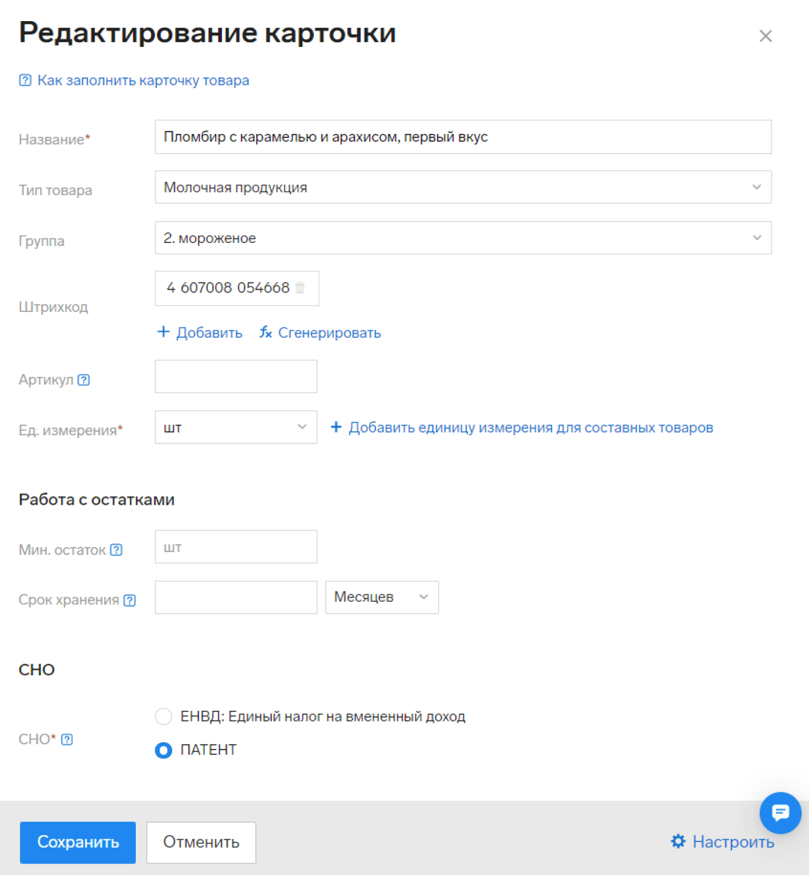Click the Название input field
Viewport: 809px width, 875px height.
click(463, 137)
